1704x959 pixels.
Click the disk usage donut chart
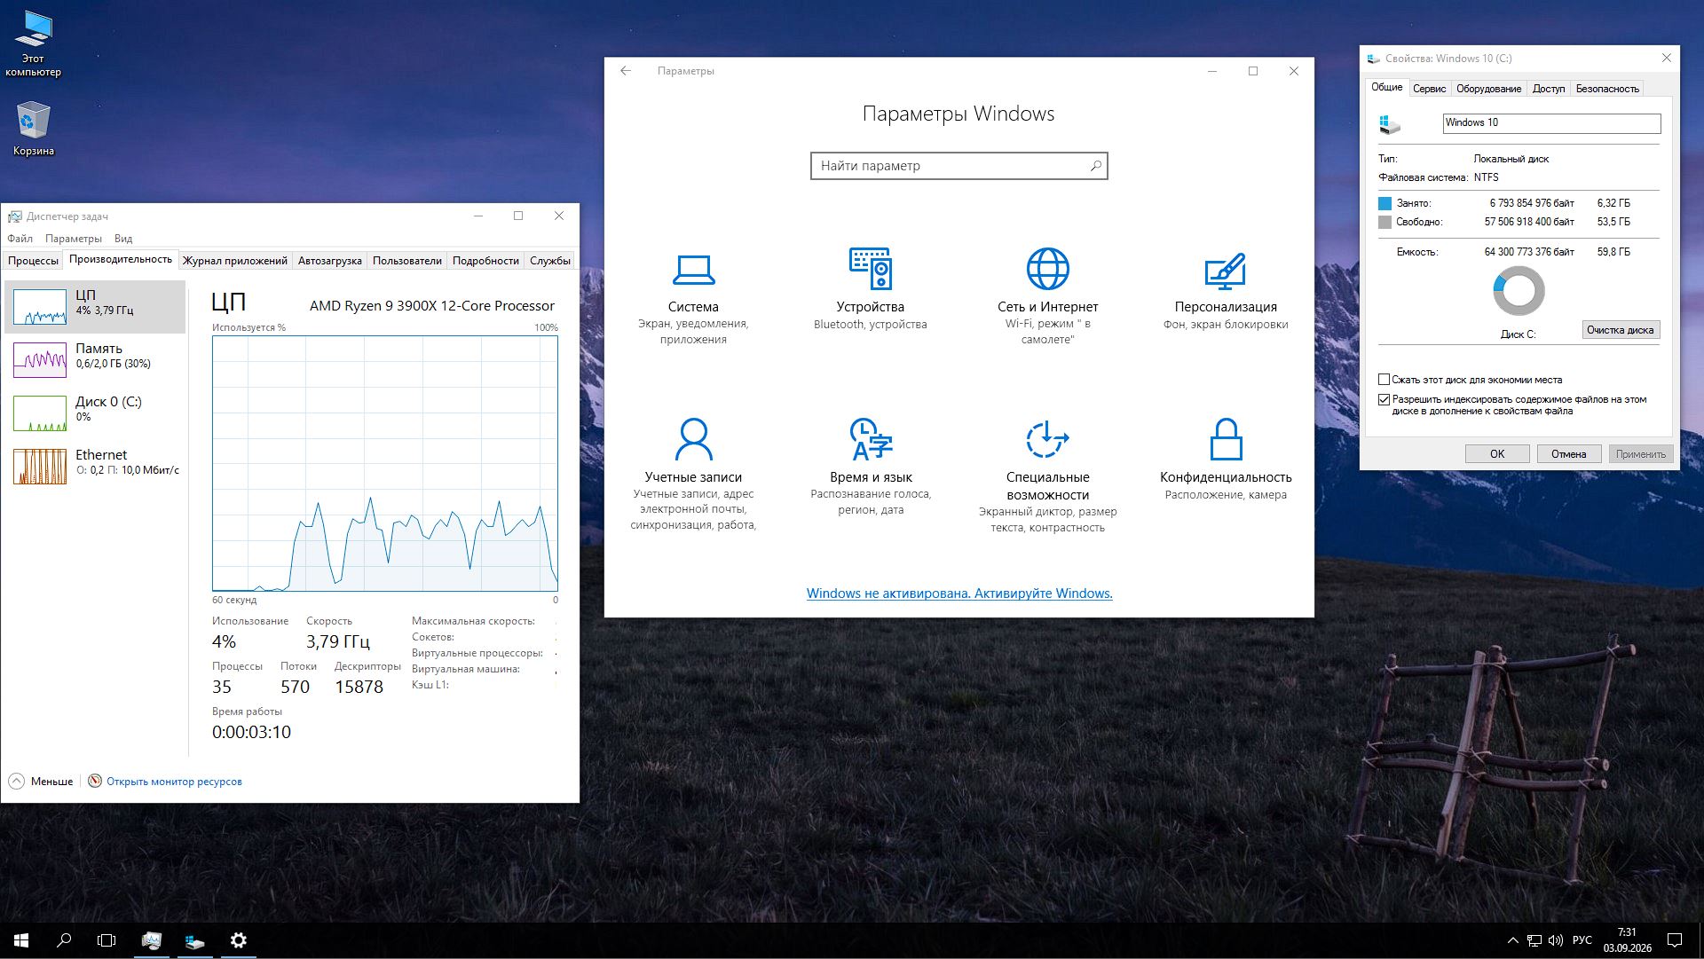pos(1519,291)
